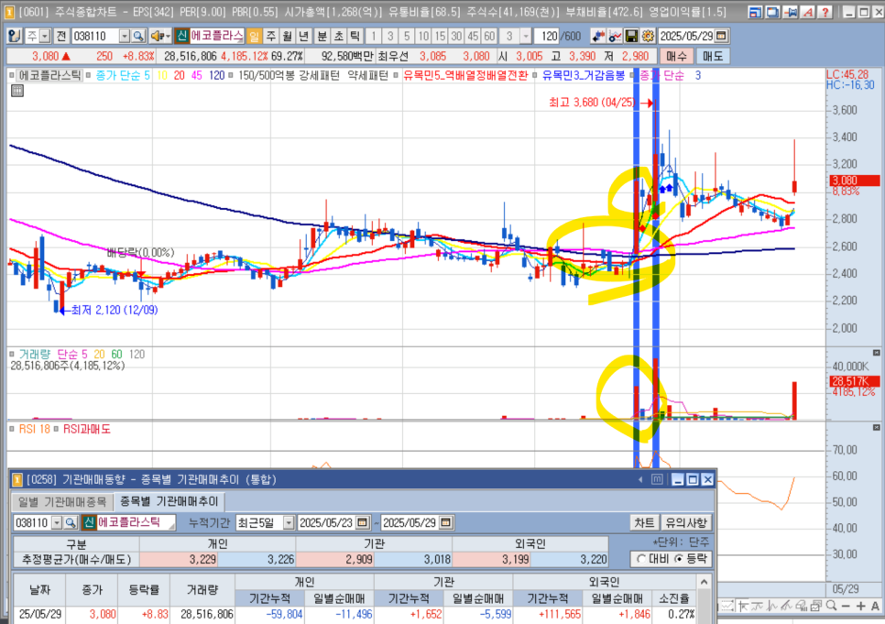Open calendar picker next to 2025/05/29 in chart
The height and width of the screenshot is (624, 885).
tap(721, 36)
